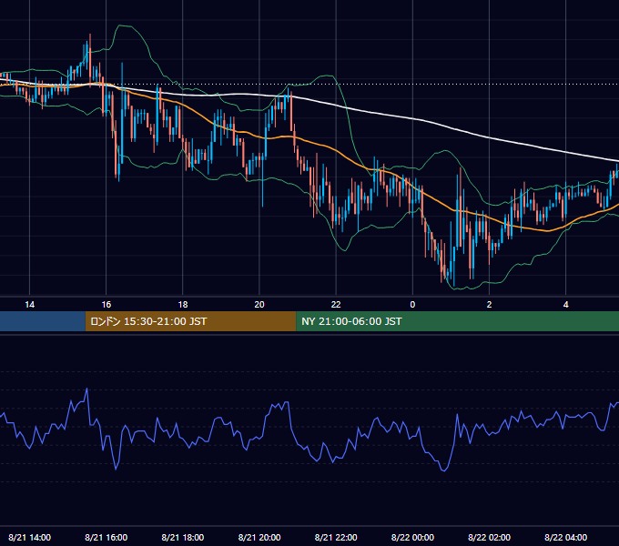Click the 8/21 14:00 label on the oscillator axis
619x546 pixels.
[x=30, y=538]
